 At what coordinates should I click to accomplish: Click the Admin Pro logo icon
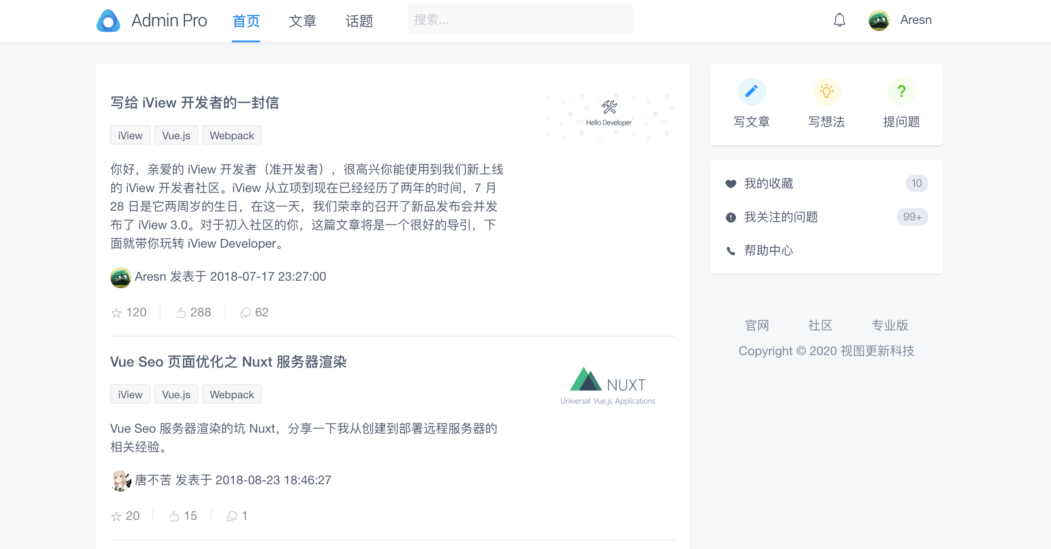pyautogui.click(x=108, y=20)
